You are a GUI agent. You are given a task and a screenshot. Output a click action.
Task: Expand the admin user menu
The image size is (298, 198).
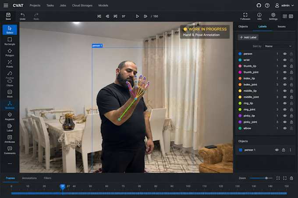pos(284,5)
